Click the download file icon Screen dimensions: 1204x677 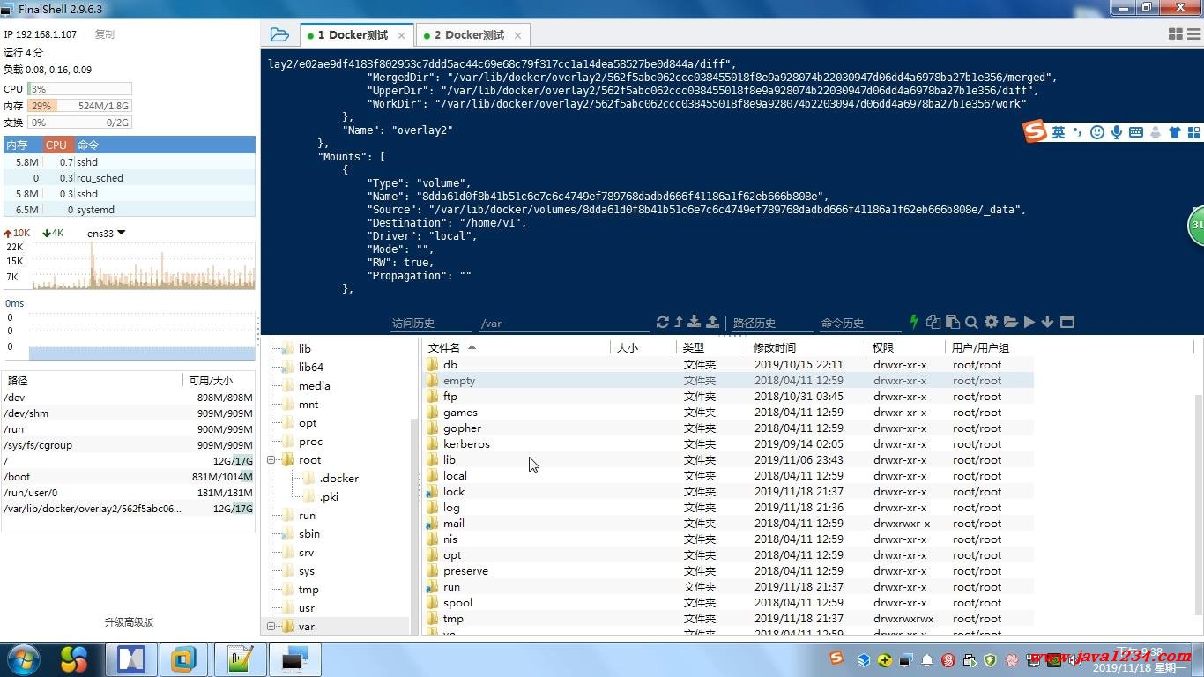[x=695, y=323]
